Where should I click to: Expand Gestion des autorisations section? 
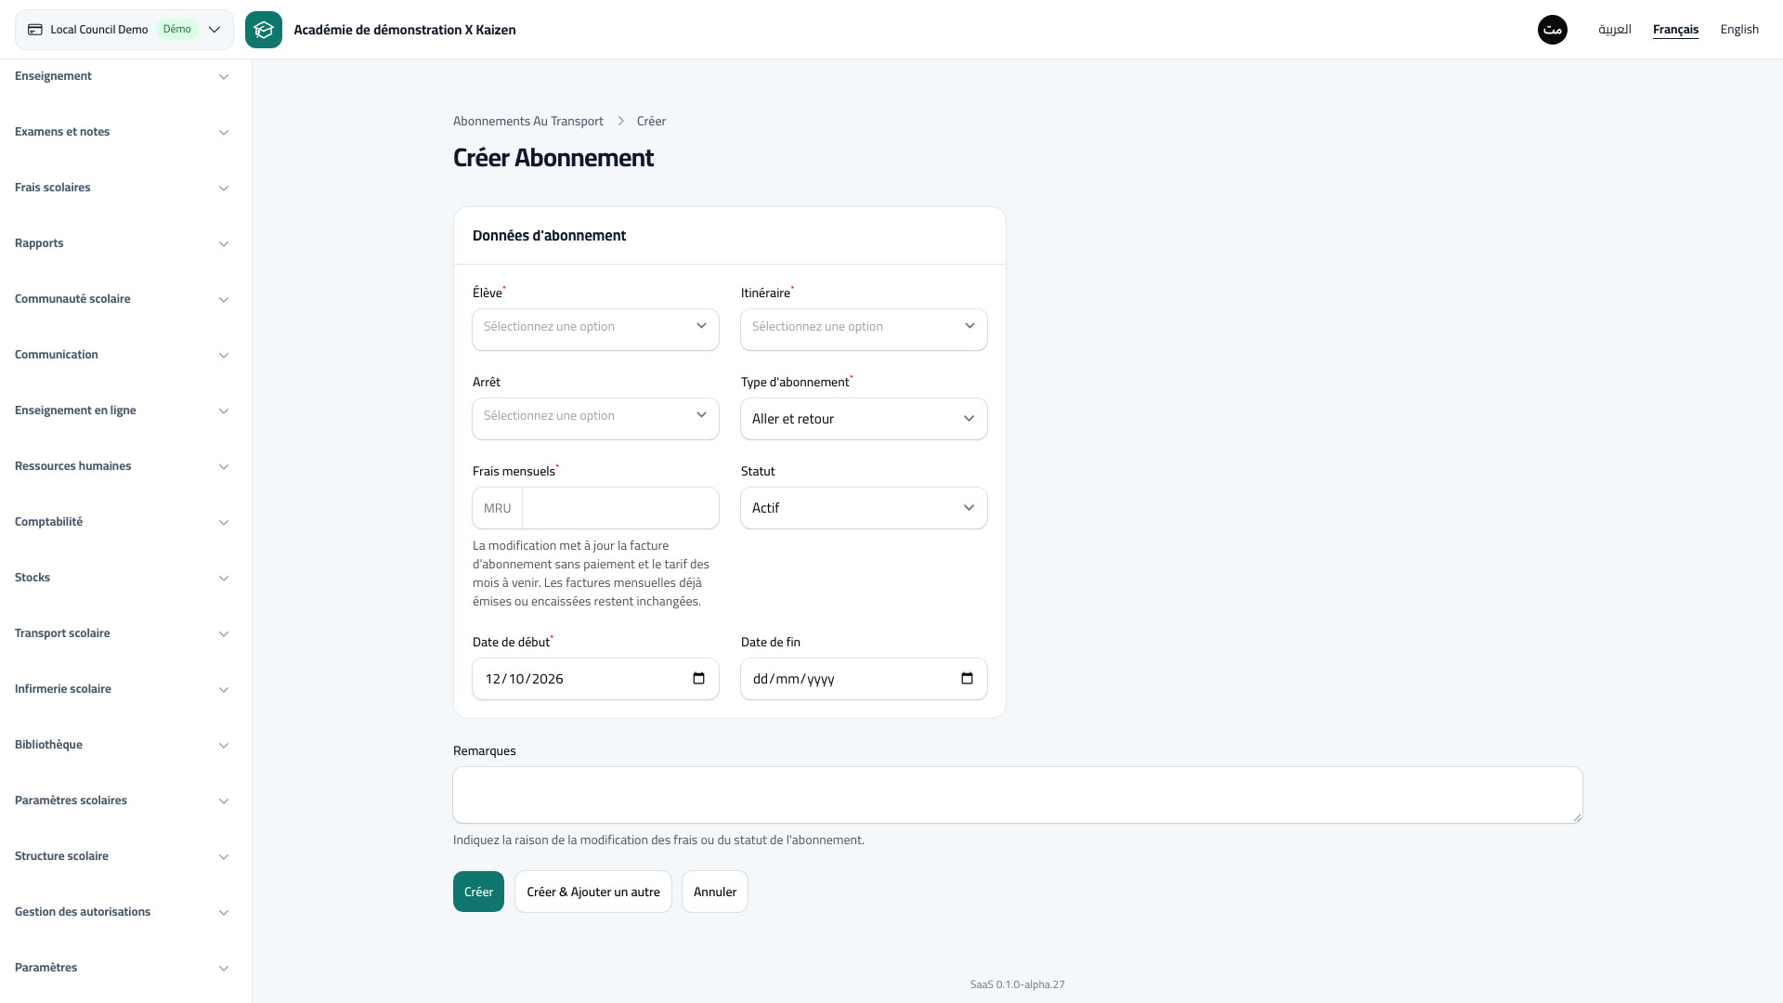(x=122, y=912)
